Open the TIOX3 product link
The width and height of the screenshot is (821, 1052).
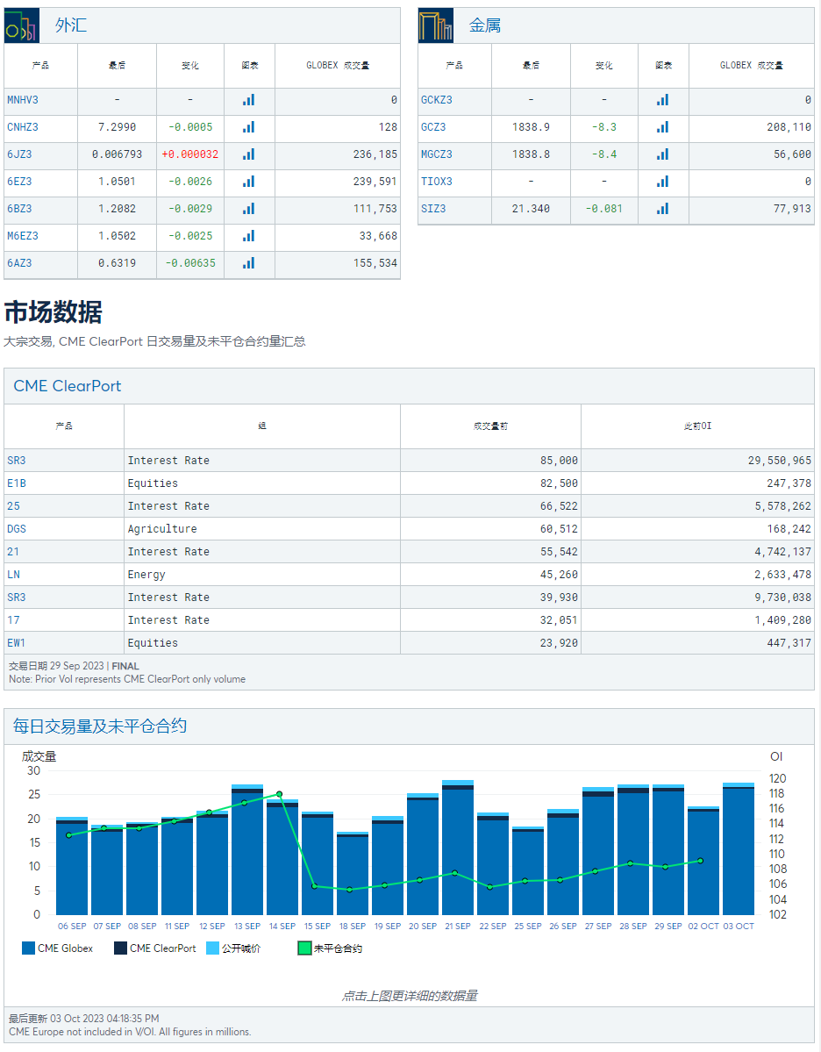437,181
